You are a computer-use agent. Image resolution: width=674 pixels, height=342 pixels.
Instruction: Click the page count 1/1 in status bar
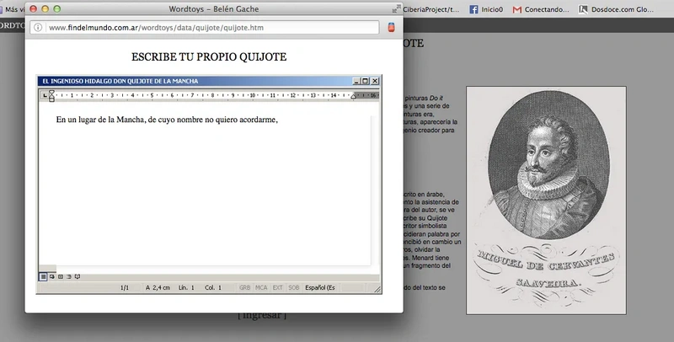(x=124, y=287)
